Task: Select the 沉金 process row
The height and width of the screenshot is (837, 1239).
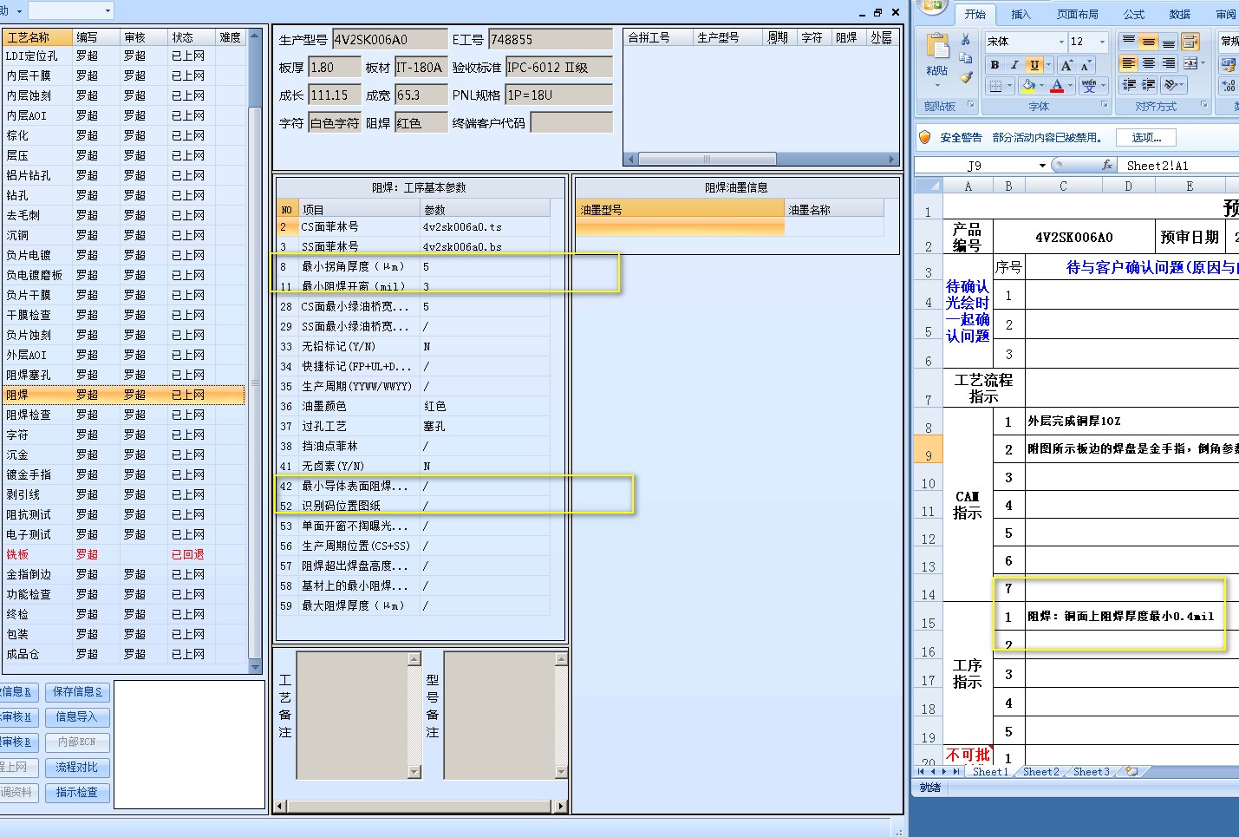Action: tap(124, 454)
